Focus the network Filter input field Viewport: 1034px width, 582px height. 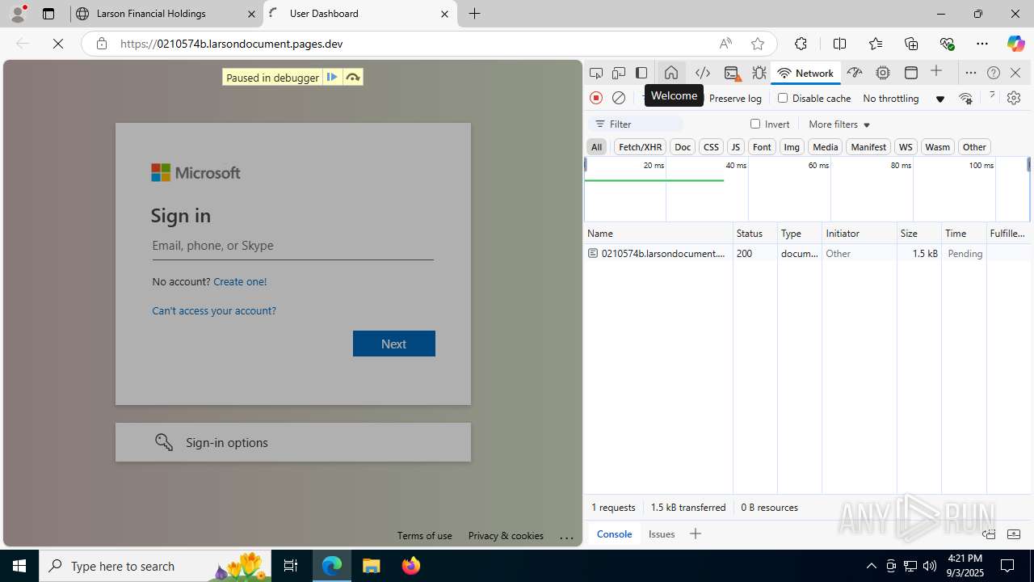637,124
